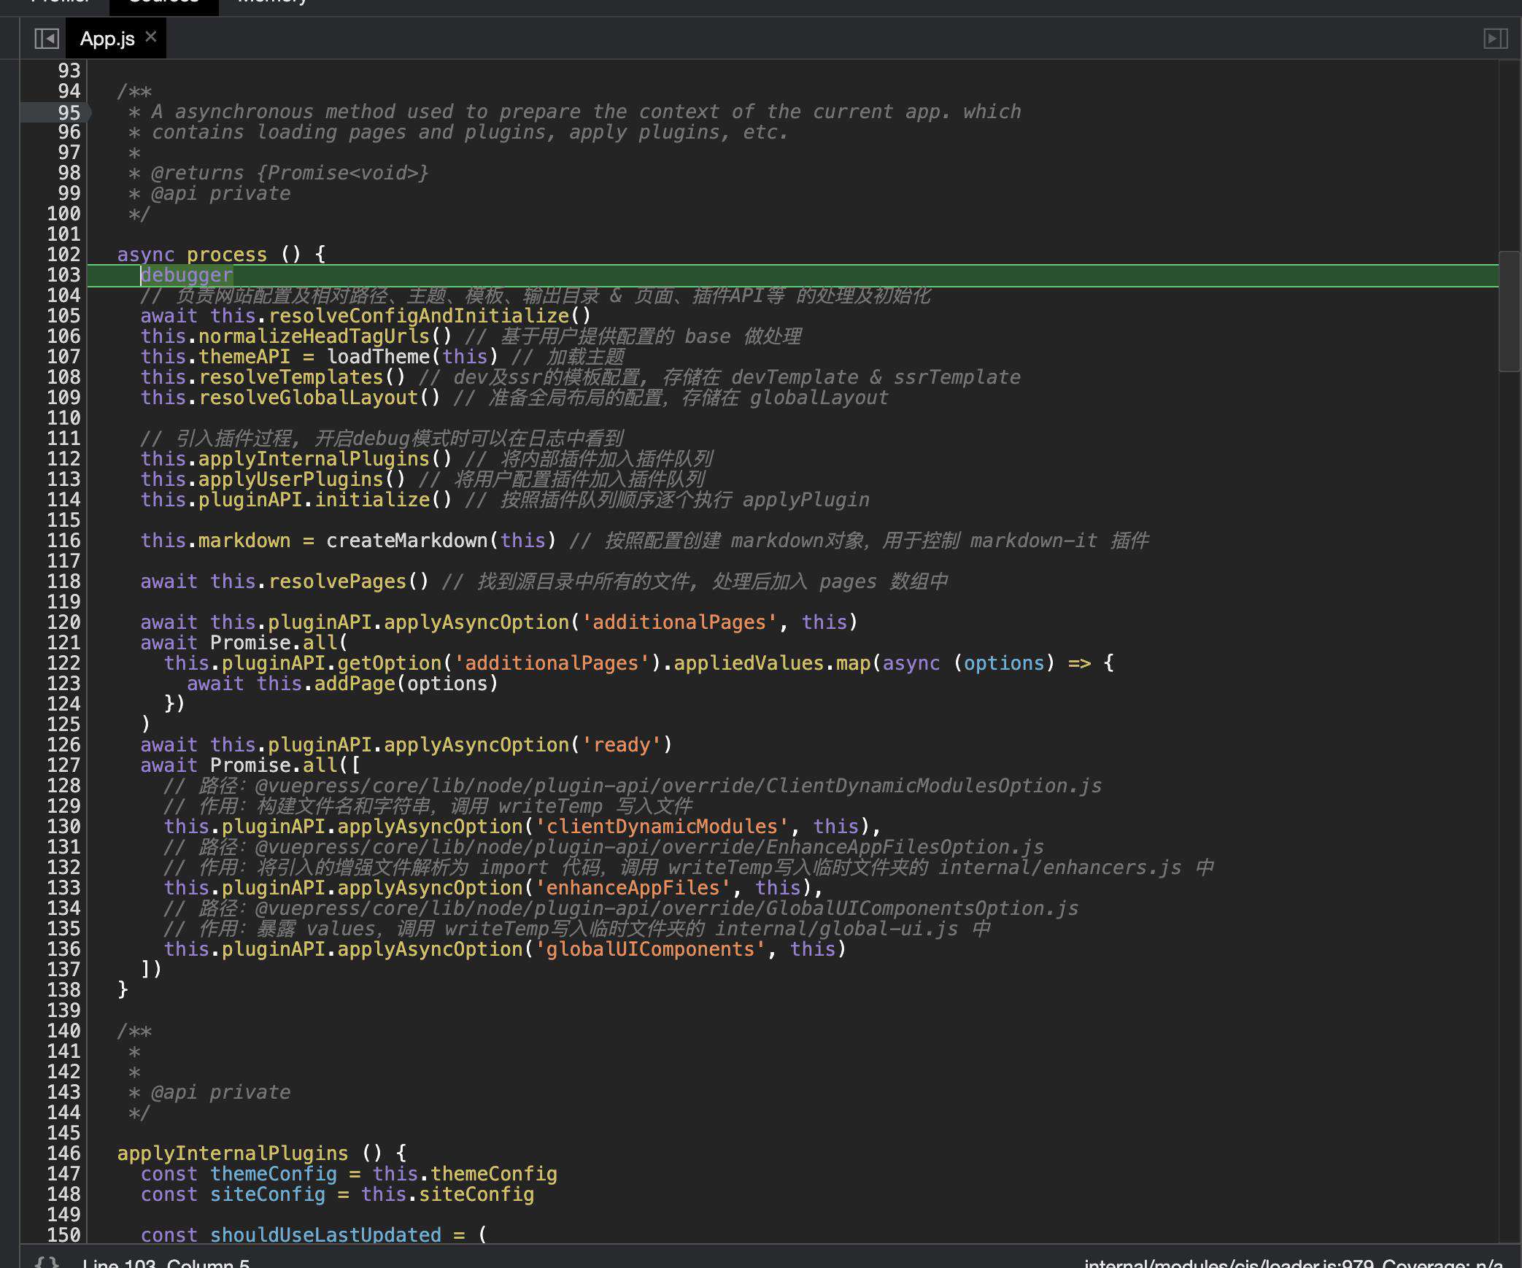Click '@returns {Promise<void>}' comment
This screenshot has width=1522, height=1268.
coord(290,173)
